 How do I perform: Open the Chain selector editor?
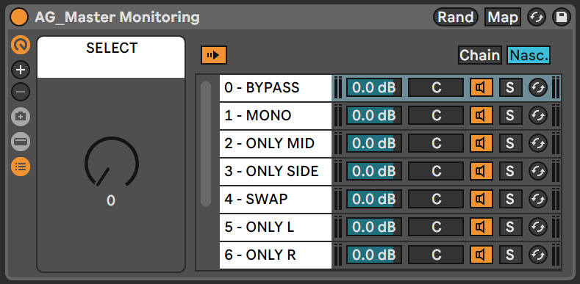pyautogui.click(x=480, y=55)
